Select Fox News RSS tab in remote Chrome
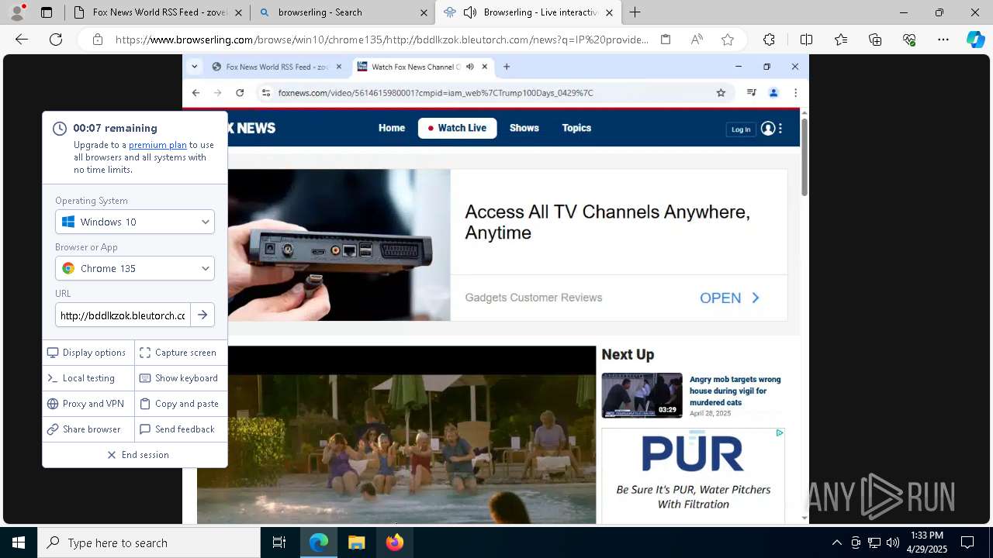The height and width of the screenshot is (558, 993). click(x=277, y=67)
